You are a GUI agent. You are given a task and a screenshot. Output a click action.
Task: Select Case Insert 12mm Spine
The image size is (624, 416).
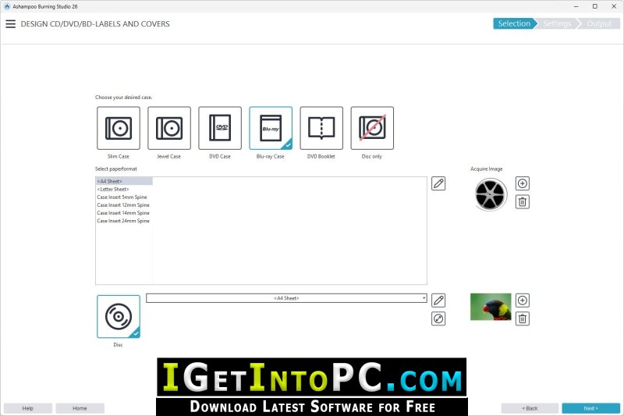(124, 205)
